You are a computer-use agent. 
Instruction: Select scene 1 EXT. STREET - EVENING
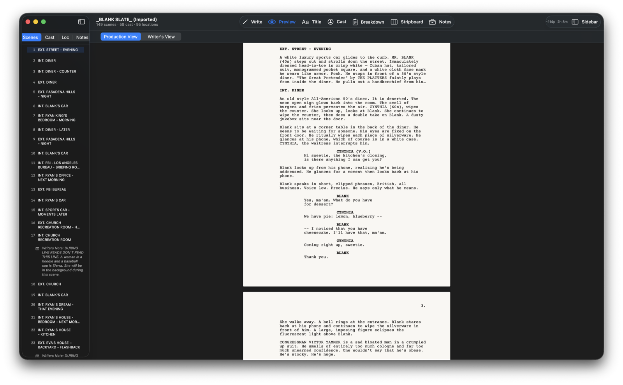(56, 50)
